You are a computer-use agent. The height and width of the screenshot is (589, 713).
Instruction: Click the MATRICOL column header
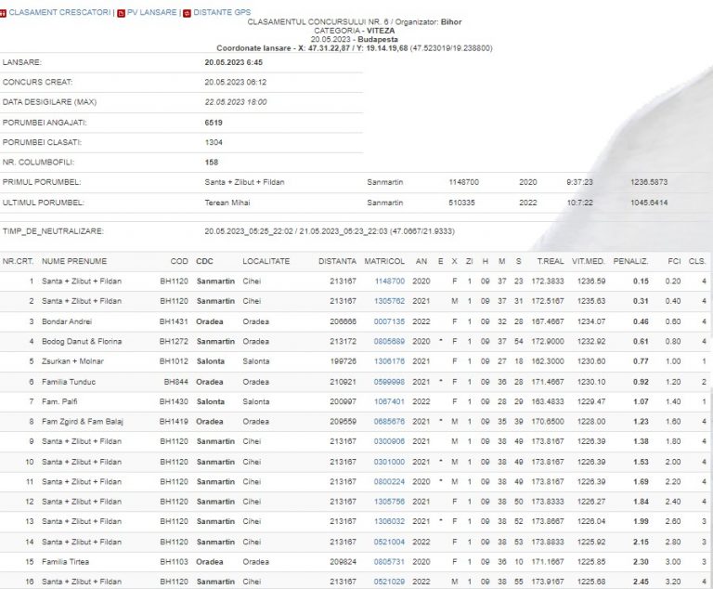click(384, 262)
